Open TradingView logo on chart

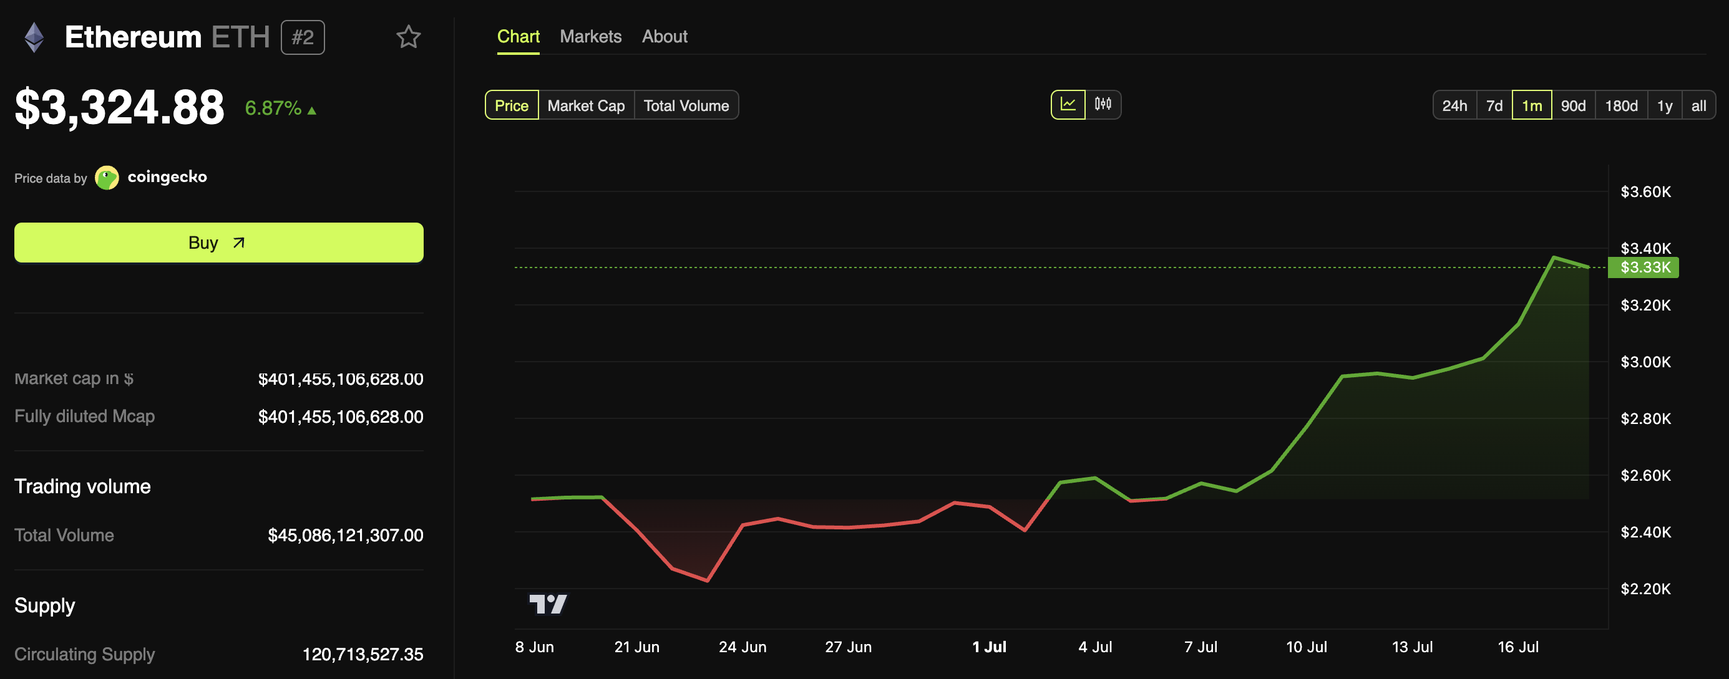[548, 604]
